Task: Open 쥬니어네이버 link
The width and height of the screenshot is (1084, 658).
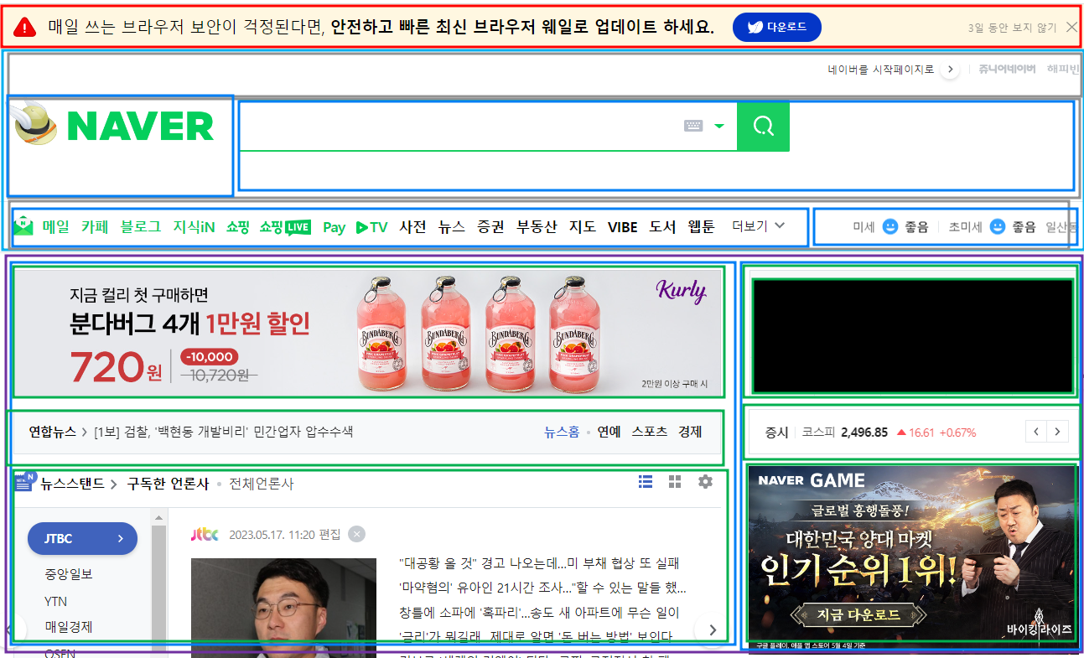Action: point(1007,70)
